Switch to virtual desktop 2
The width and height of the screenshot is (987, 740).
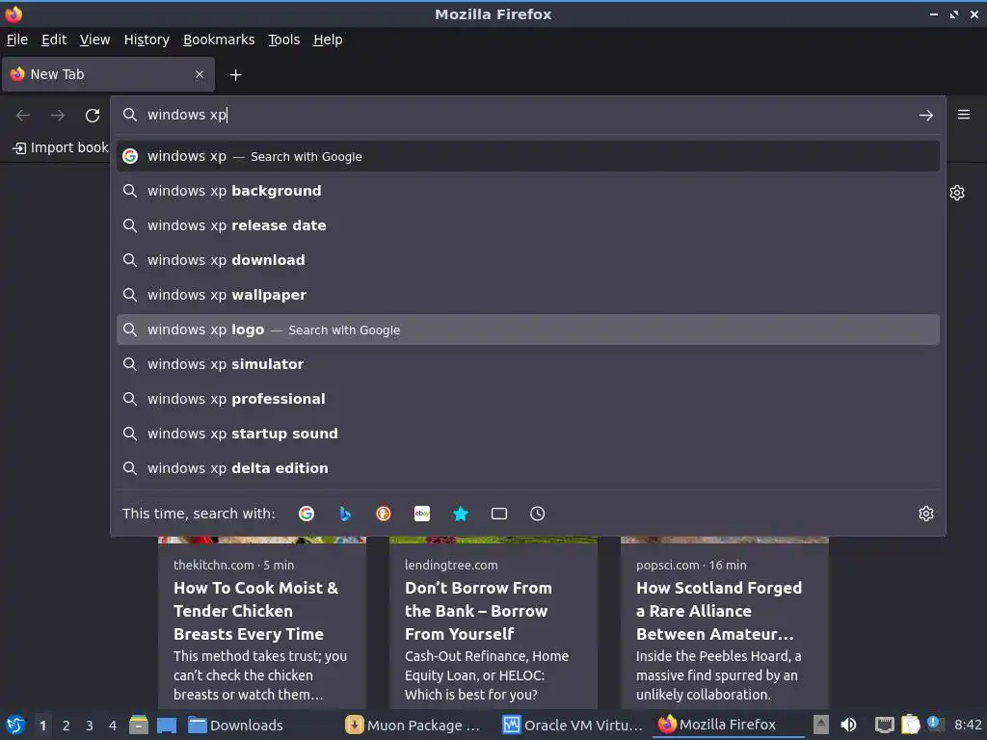[x=67, y=726]
